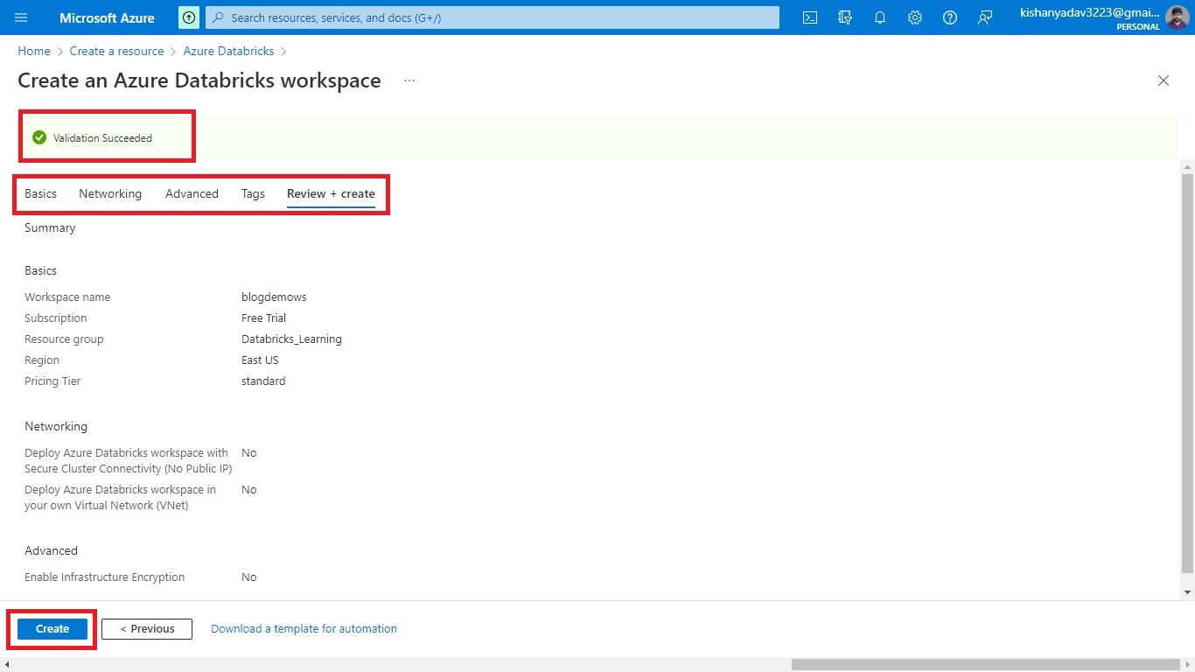Open the Directories and subscriptions filter icon
This screenshot has width=1195, height=672.
click(x=845, y=17)
